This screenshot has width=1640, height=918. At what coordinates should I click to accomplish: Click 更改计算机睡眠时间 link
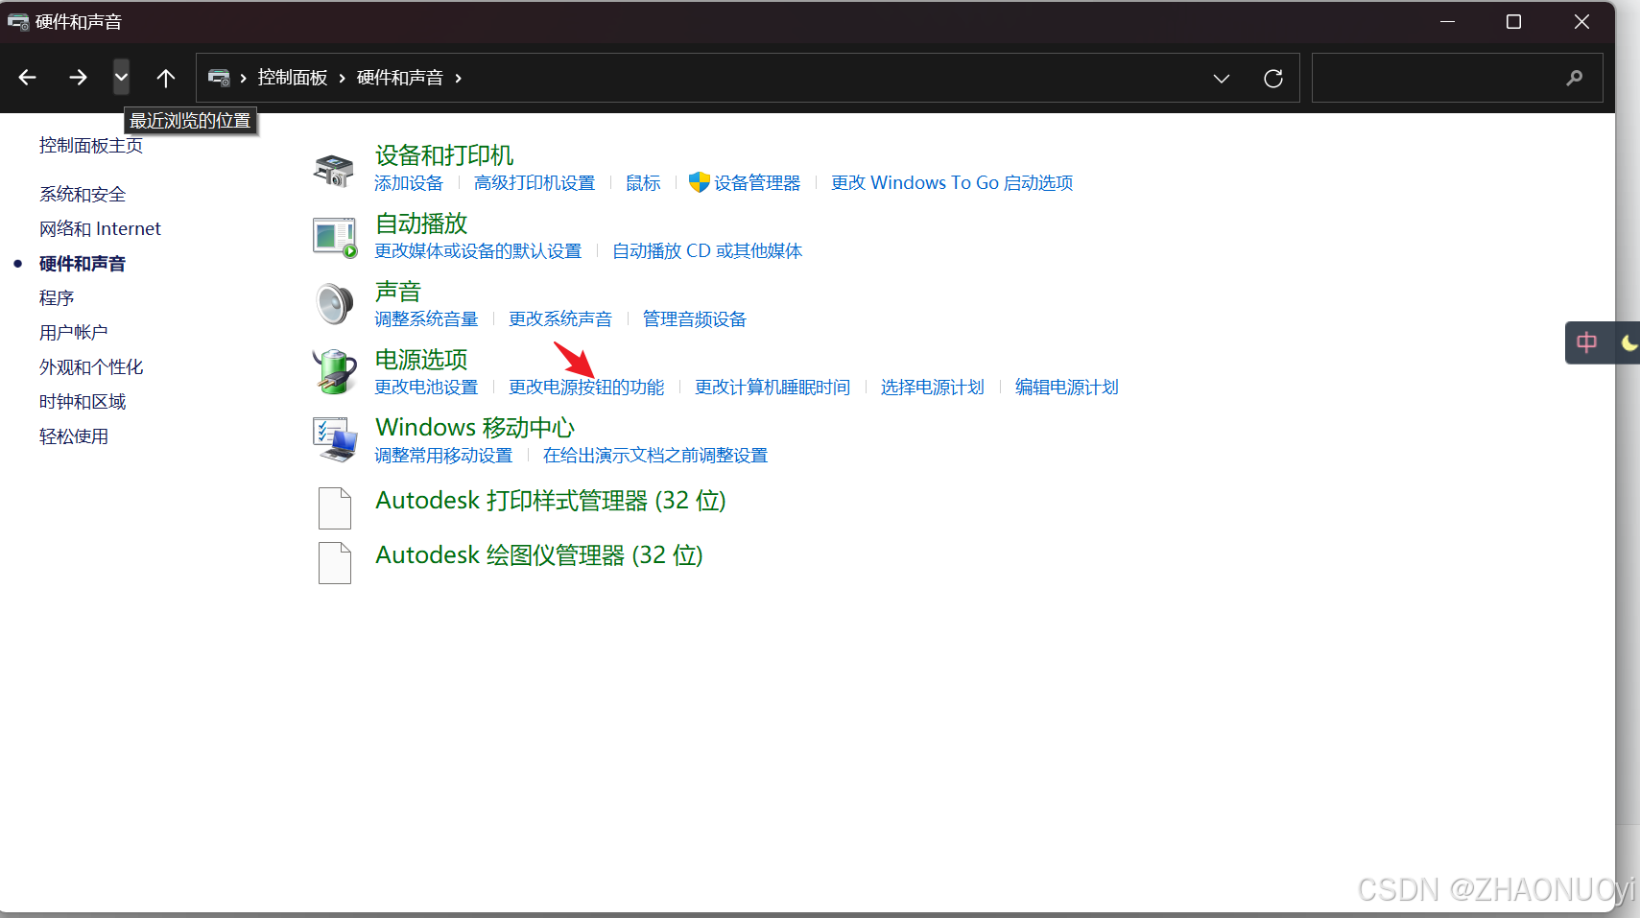pyautogui.click(x=772, y=388)
